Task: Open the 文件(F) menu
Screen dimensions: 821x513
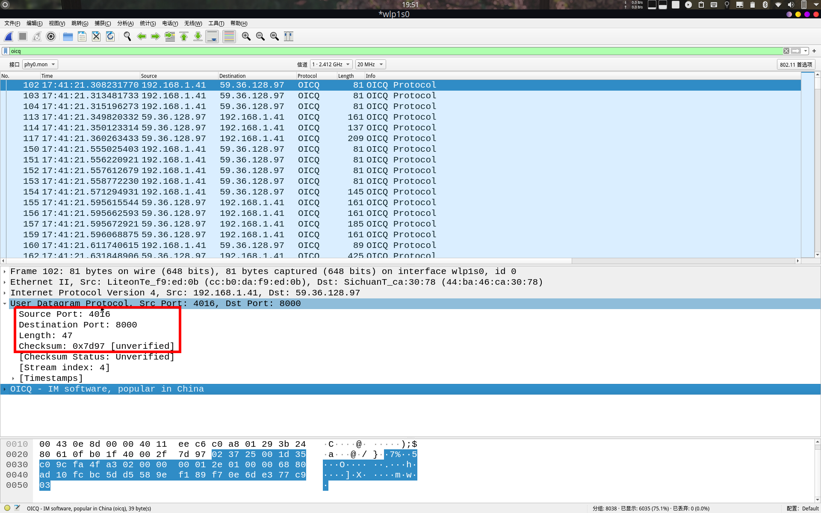Action: tap(12, 24)
